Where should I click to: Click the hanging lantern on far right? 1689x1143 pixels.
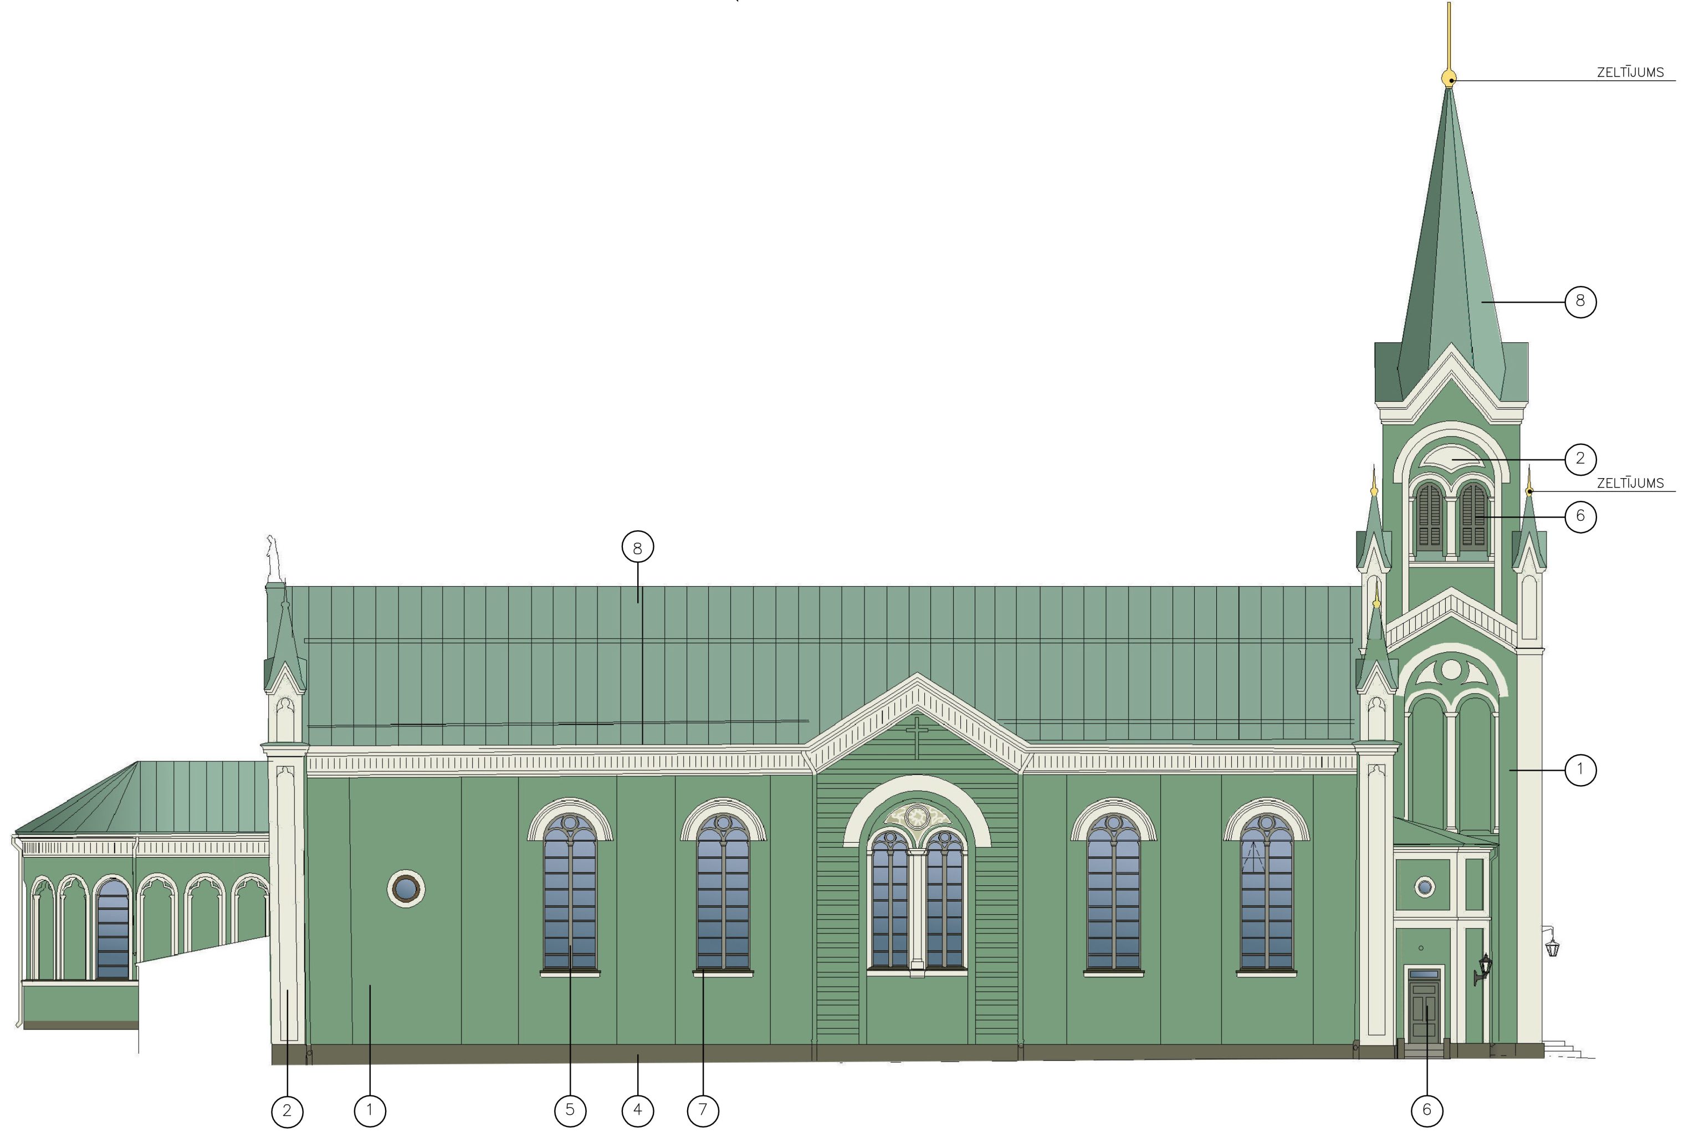1552,947
